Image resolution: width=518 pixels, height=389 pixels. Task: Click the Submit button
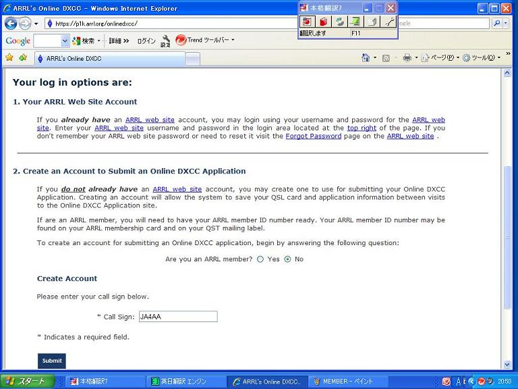coord(51,361)
